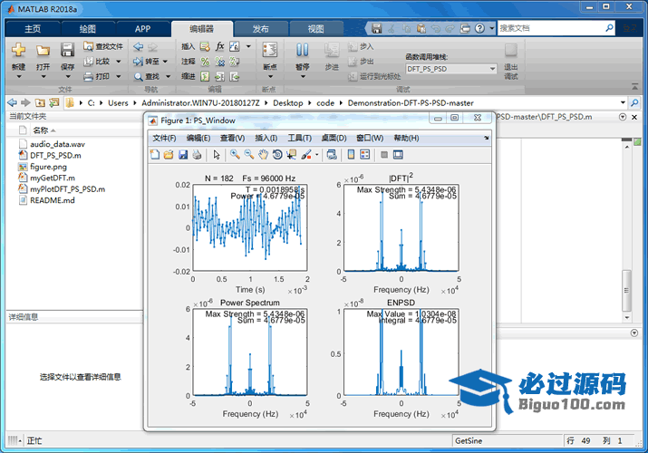Switch to 绘图 ribbon tab

(88, 28)
